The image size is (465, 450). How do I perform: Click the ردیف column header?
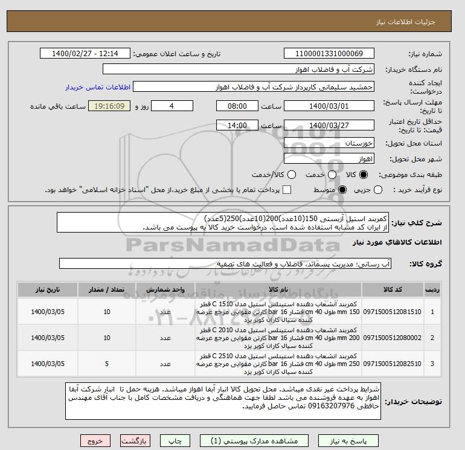point(432,289)
